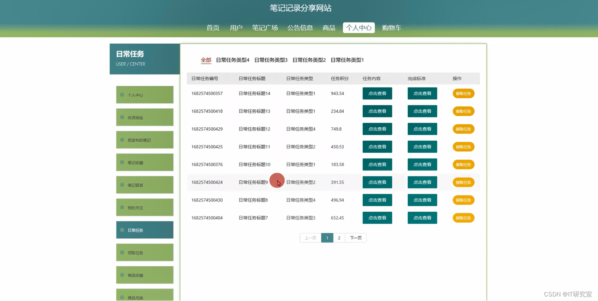Click 接取任务 for 日常任务标题13

pyautogui.click(x=463, y=111)
